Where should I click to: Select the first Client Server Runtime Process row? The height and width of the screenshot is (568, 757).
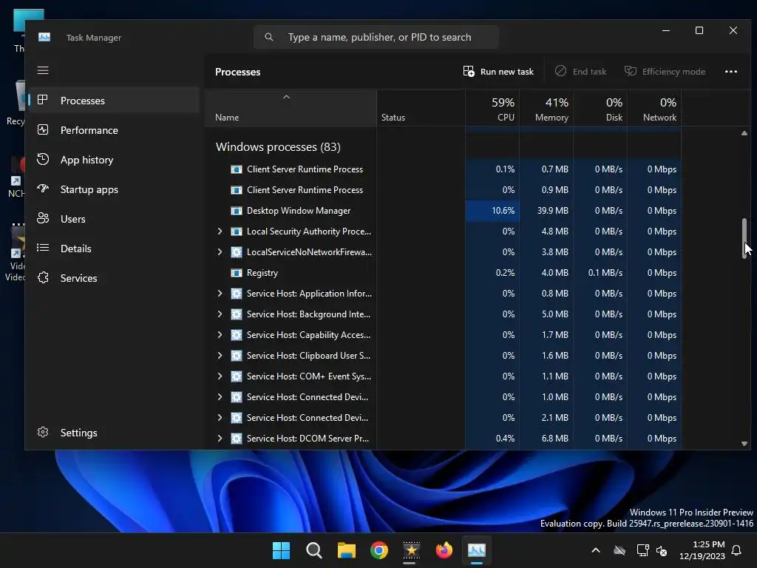[x=444, y=169]
